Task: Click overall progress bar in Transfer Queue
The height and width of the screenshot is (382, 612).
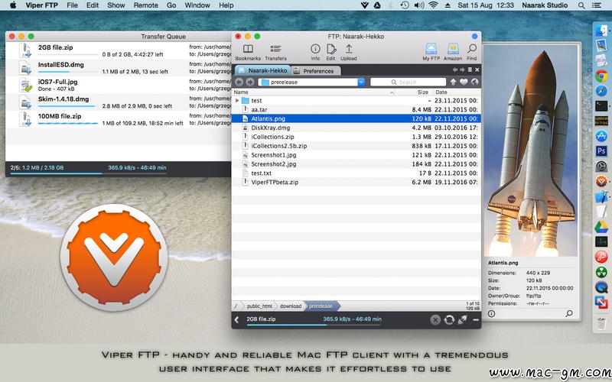Action: (89, 173)
